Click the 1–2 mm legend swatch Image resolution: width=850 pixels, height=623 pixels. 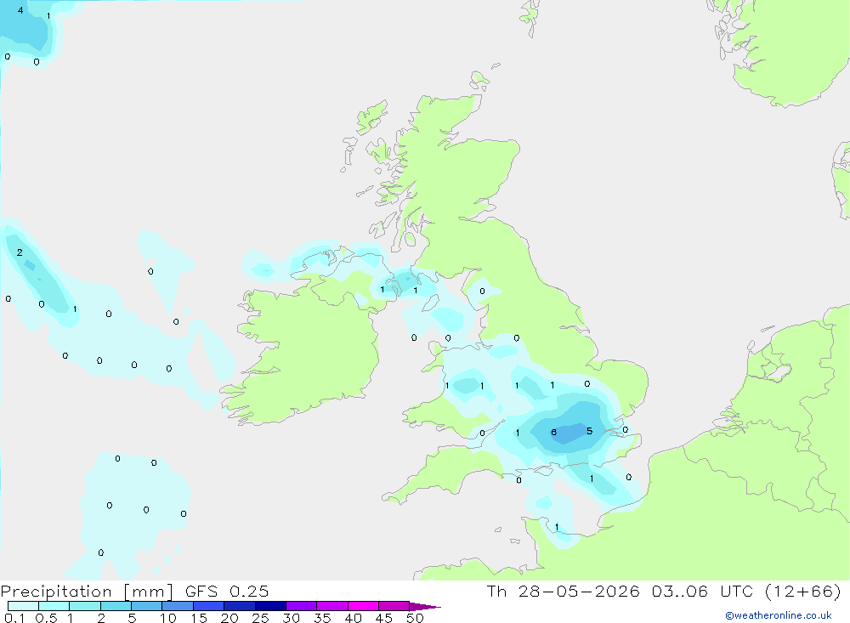pos(85,606)
